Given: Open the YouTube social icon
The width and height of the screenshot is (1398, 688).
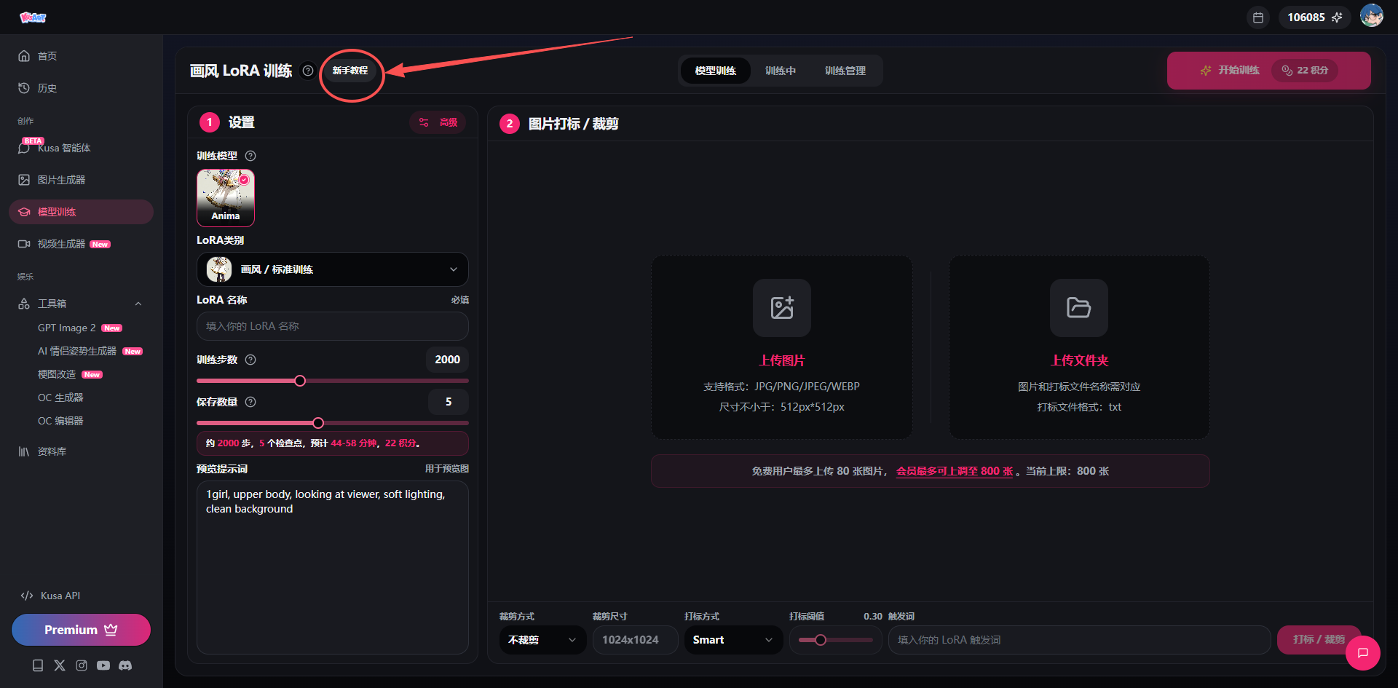Looking at the screenshot, I should (103, 665).
